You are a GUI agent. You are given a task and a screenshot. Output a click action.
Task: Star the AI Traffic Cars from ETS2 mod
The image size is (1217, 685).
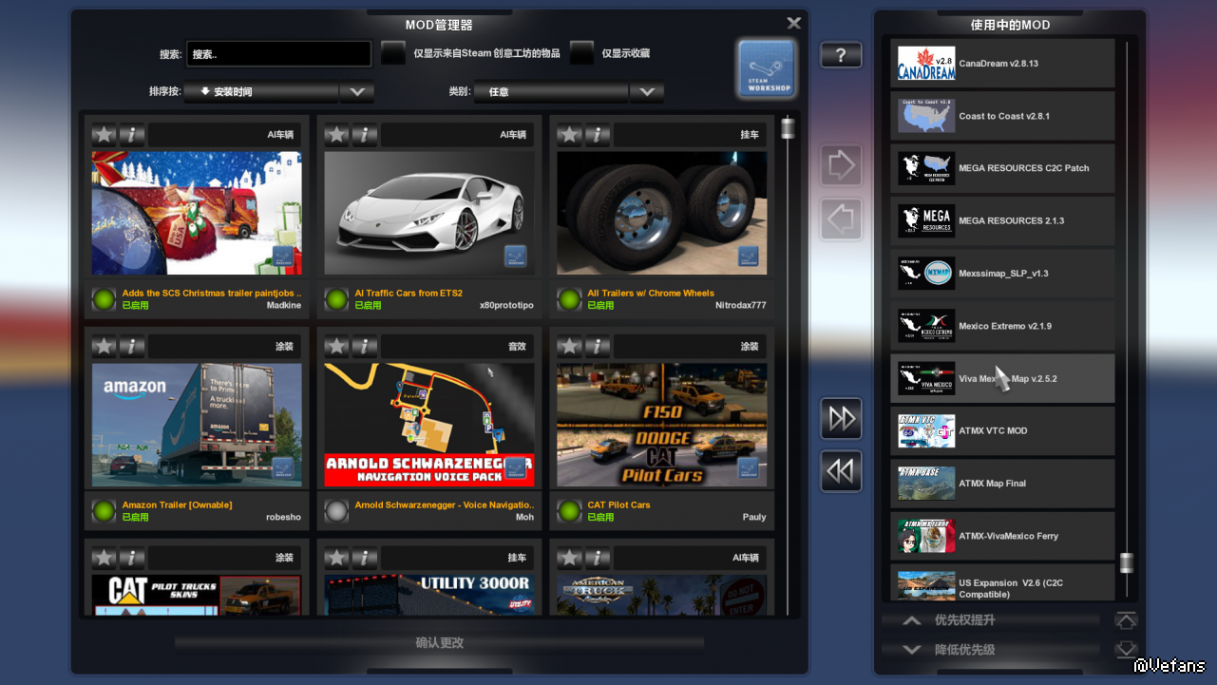click(x=336, y=135)
